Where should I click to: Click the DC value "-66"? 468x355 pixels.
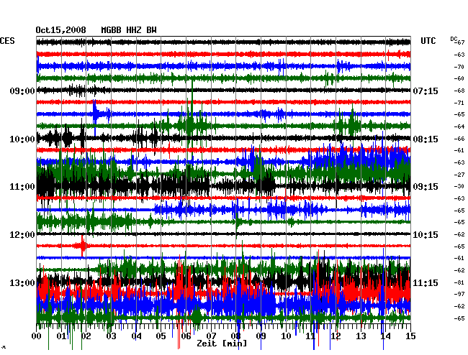pyautogui.click(x=459, y=139)
